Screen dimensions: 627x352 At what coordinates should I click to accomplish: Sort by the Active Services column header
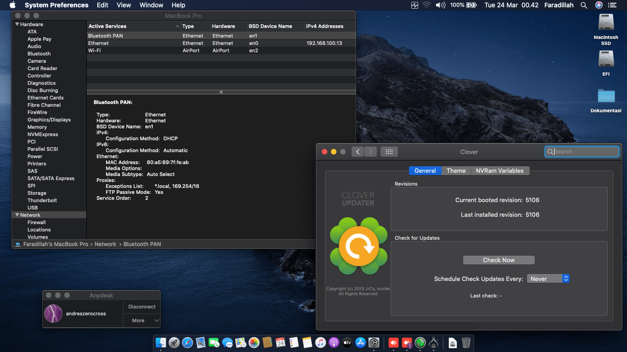[x=134, y=26]
